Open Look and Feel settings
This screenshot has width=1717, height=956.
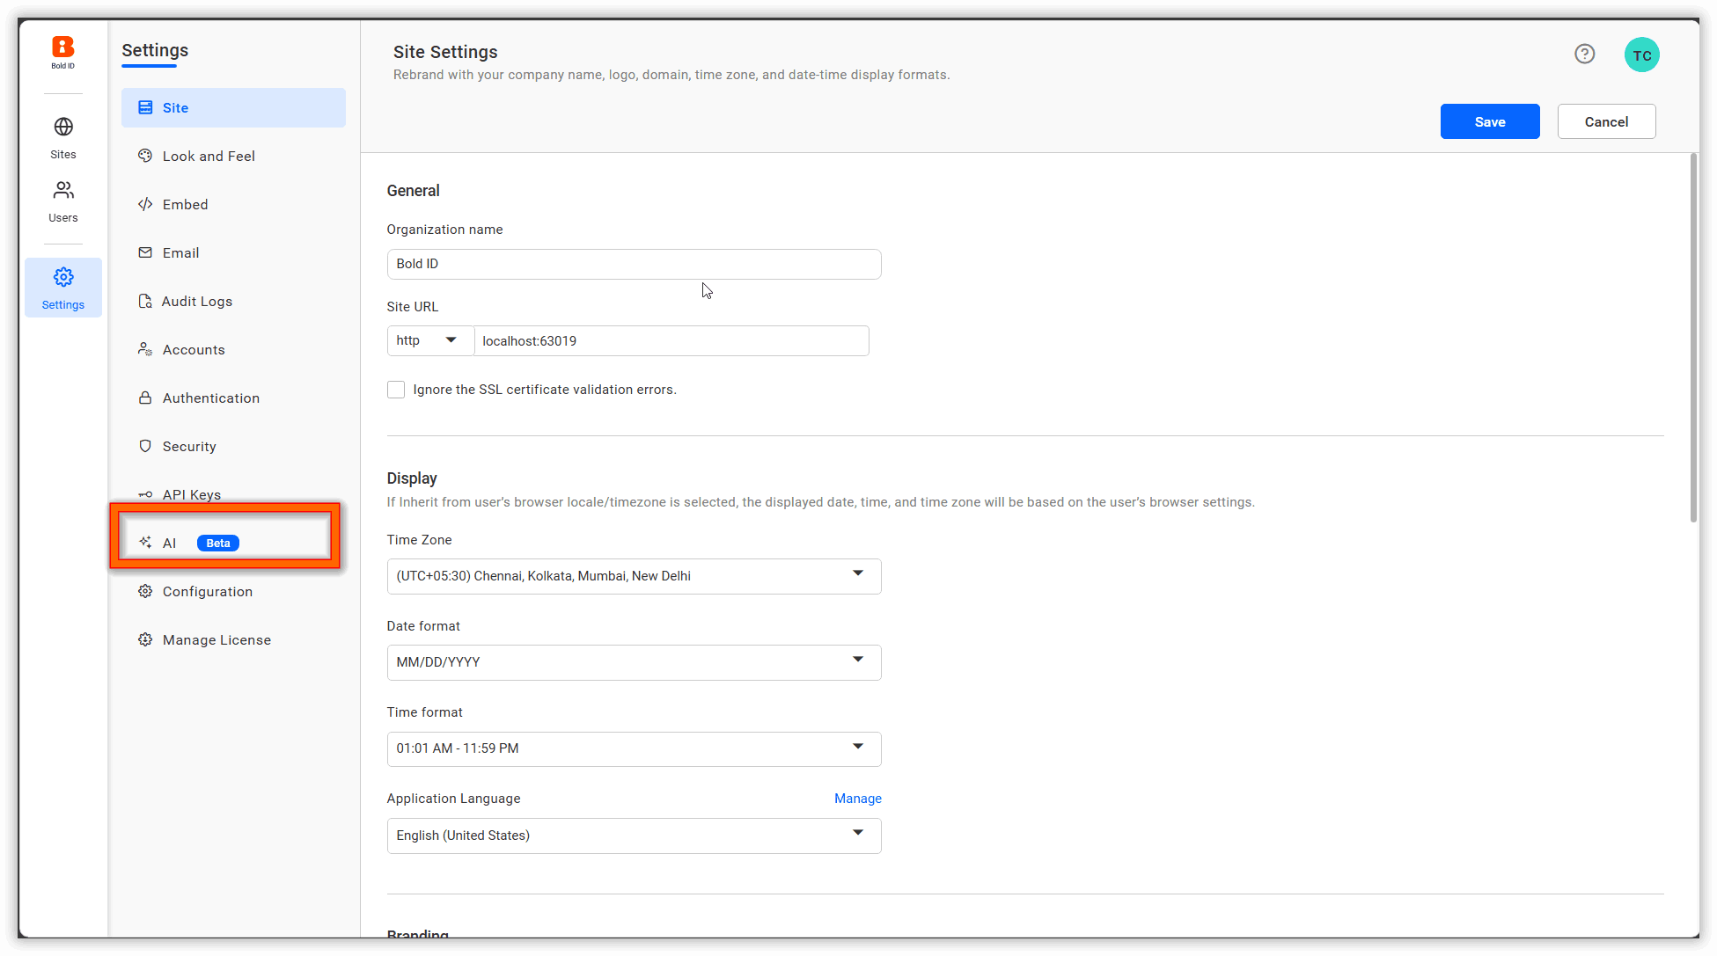point(233,156)
